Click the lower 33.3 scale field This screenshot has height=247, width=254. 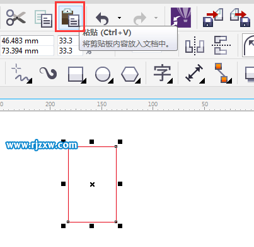pyautogui.click(x=70, y=51)
